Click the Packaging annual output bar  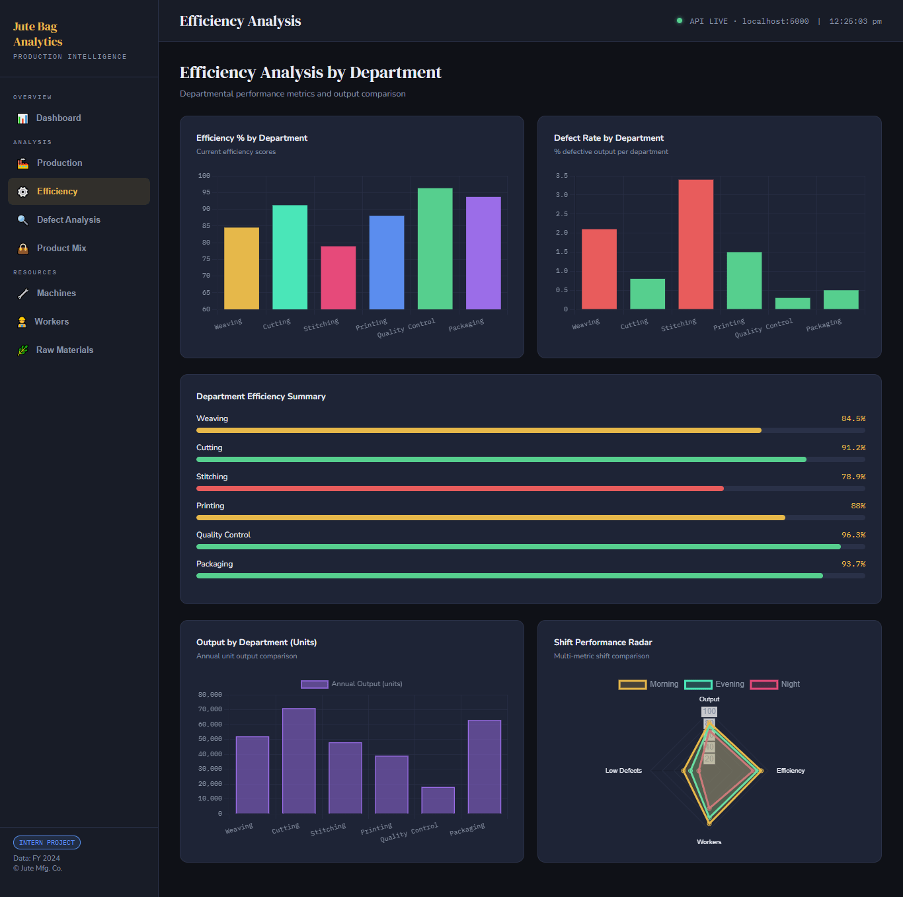[x=485, y=767]
